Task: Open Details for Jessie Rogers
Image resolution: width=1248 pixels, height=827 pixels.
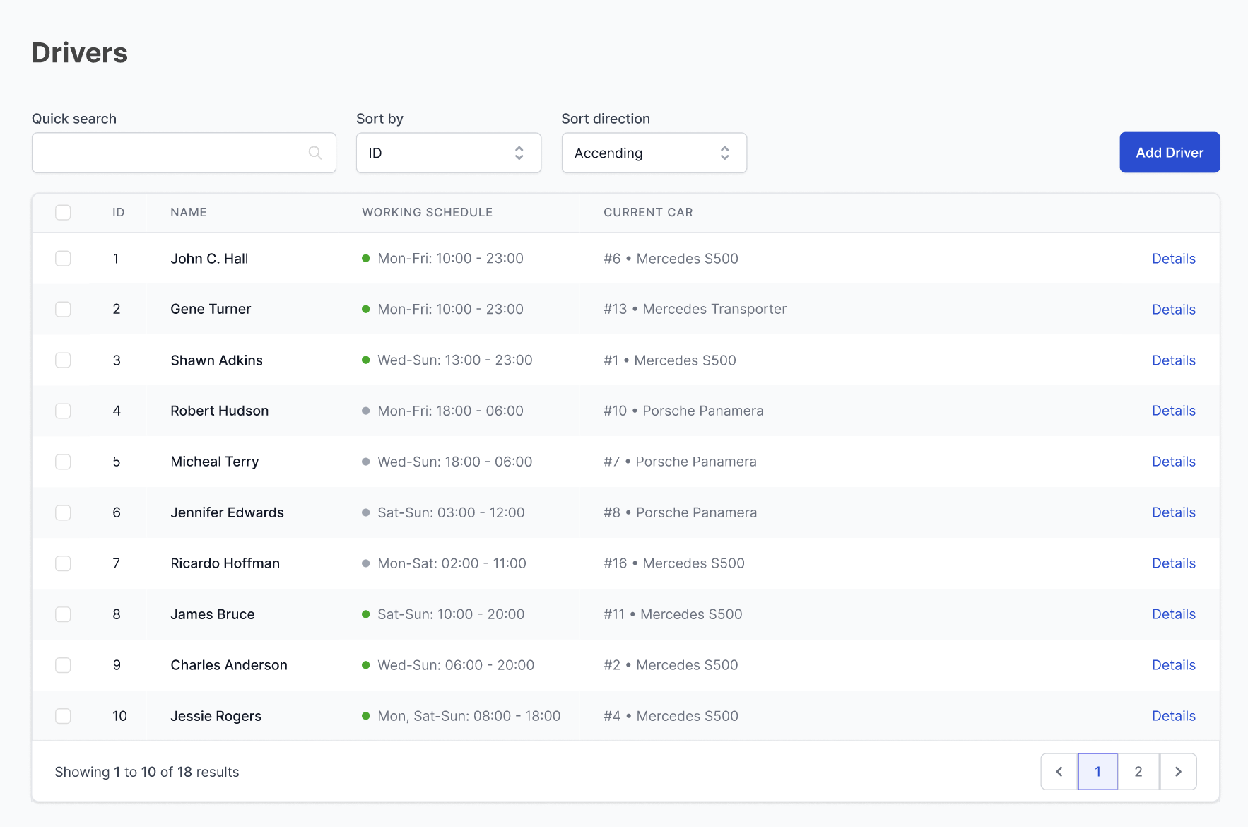Action: click(1174, 716)
